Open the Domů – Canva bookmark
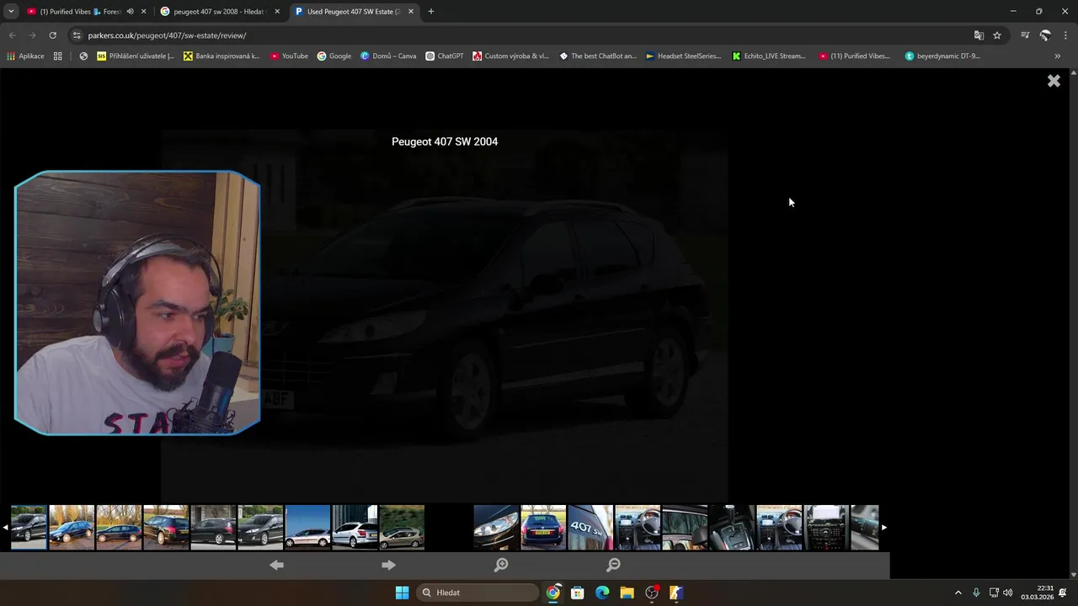Image resolution: width=1078 pixels, height=606 pixels. point(388,56)
